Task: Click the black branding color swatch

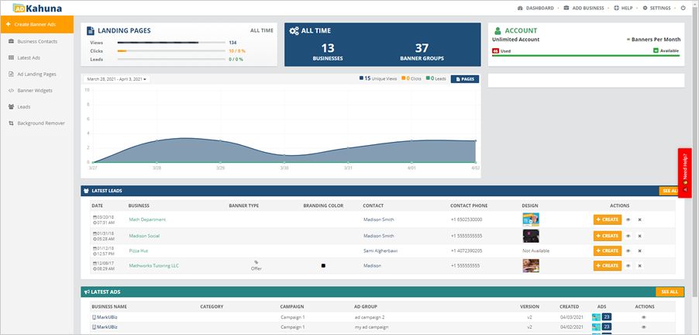Action: pyautogui.click(x=323, y=266)
